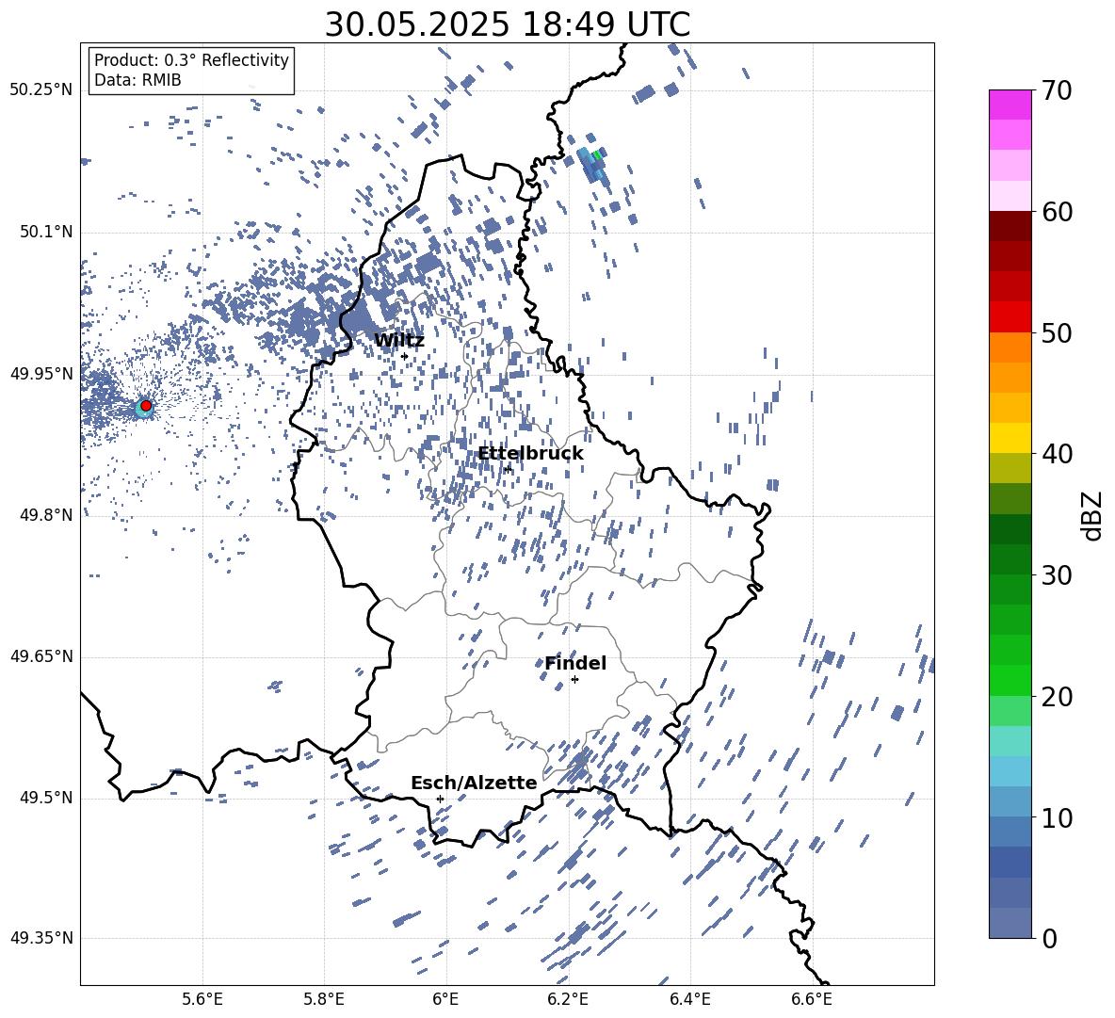Click colorbar tick value 30
Image resolution: width=1115 pixels, height=1018 pixels.
coord(1057,574)
